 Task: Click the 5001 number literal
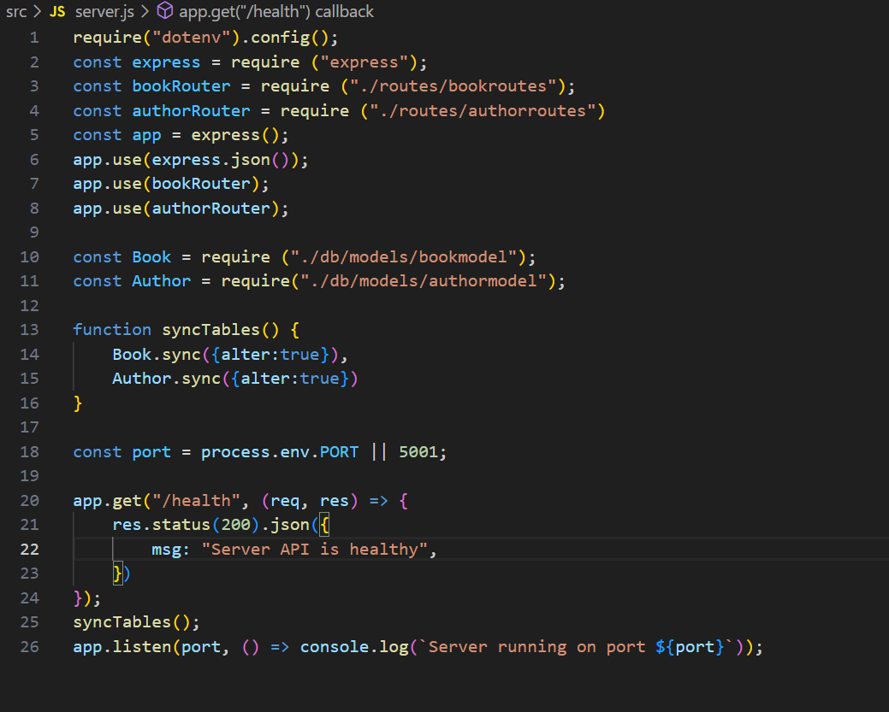click(418, 452)
